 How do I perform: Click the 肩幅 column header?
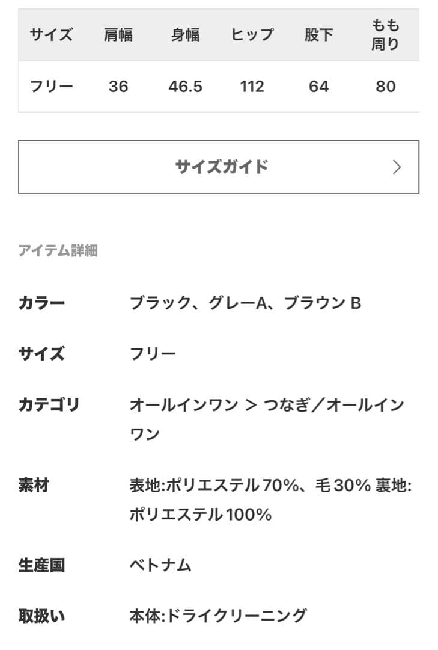pos(119,35)
